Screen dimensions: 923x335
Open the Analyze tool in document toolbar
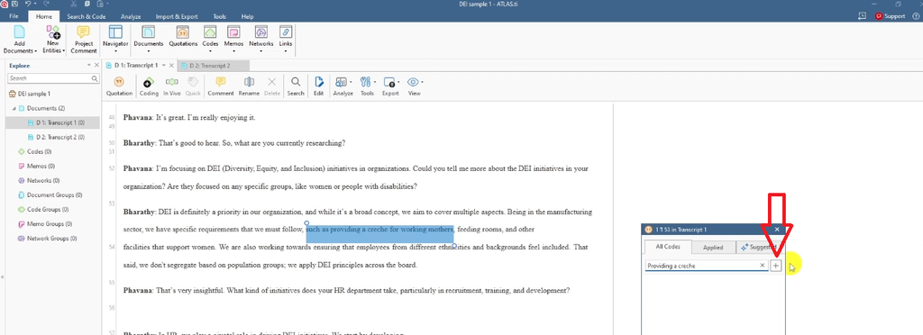pos(343,86)
